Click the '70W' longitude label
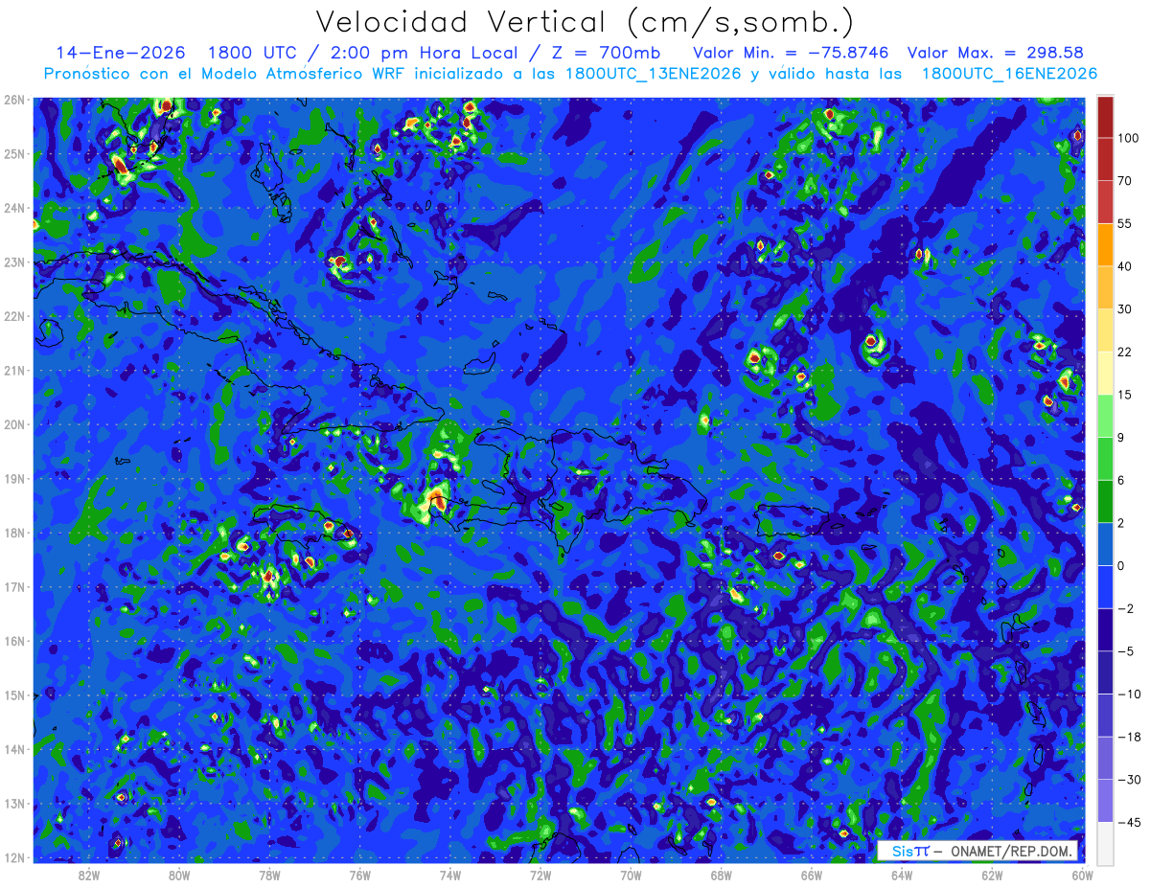Image resolution: width=1150 pixels, height=888 pixels. [x=631, y=874]
